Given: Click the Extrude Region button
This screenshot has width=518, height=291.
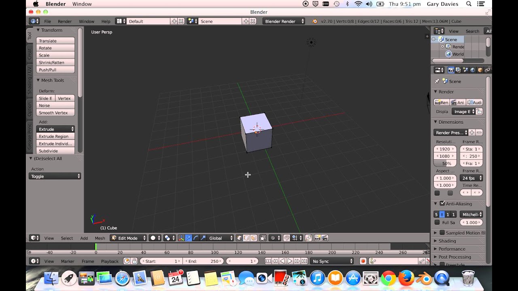Looking at the screenshot, I should click(55, 137).
